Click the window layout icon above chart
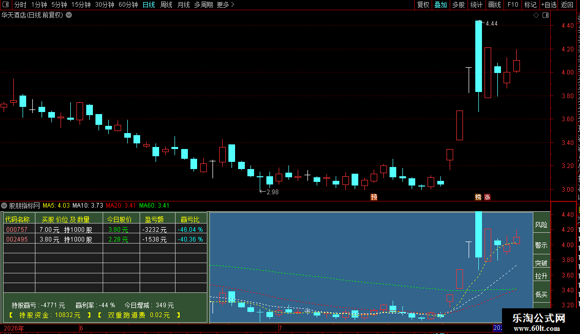 tap(546, 15)
